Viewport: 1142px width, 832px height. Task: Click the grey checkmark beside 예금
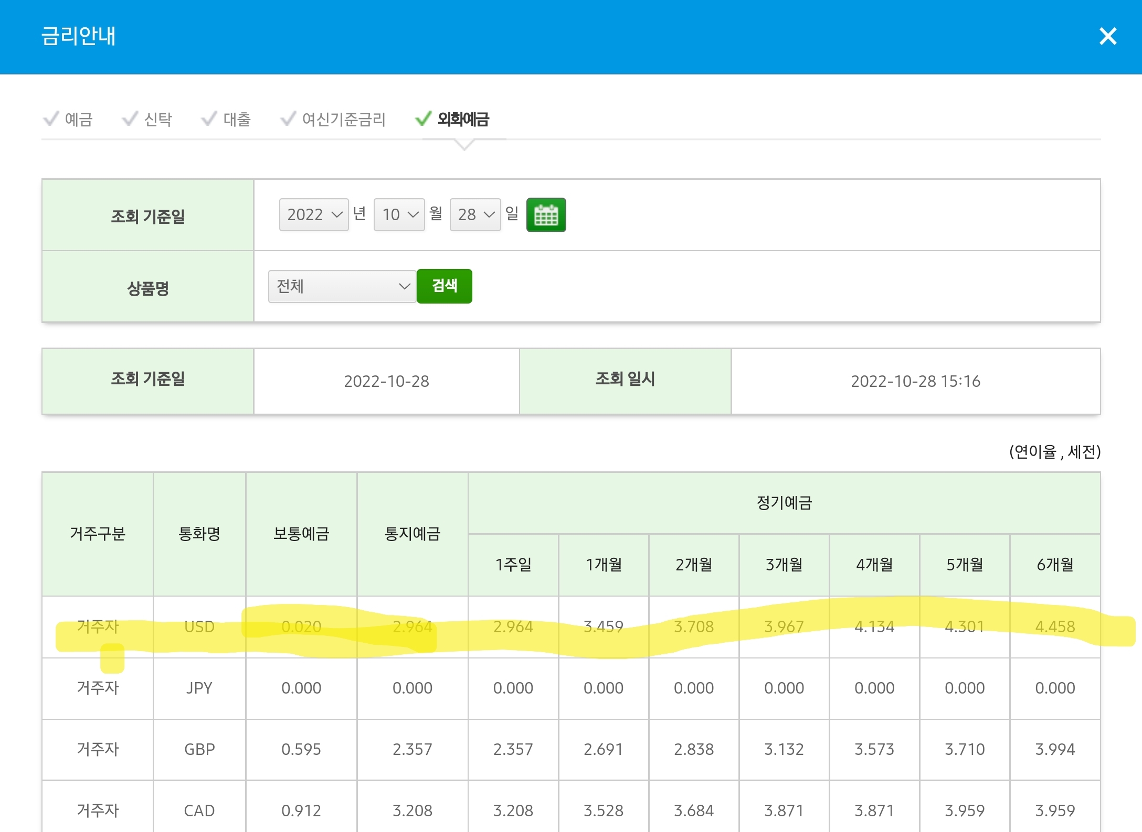(51, 118)
